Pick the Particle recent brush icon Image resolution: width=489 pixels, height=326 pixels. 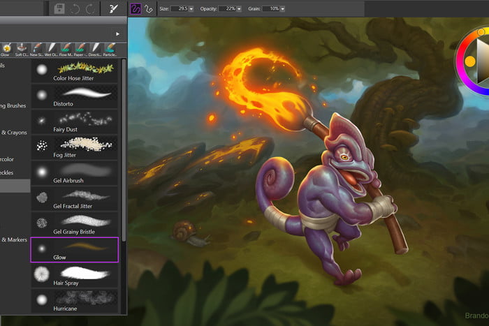110,47
